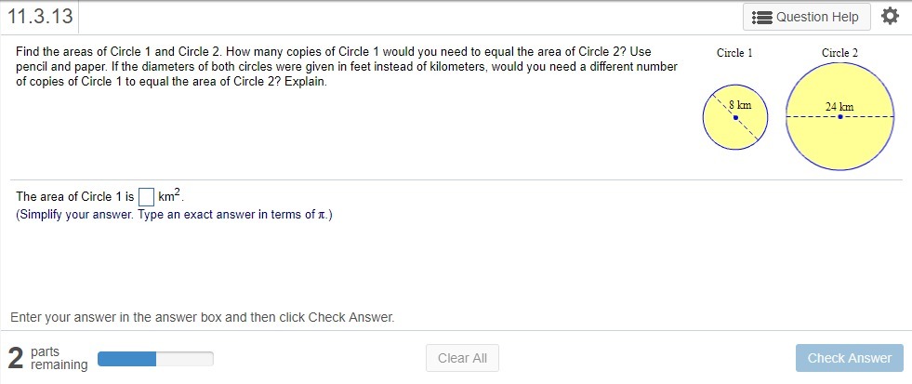This screenshot has width=912, height=384.
Task: Click the "Simplify your answer" hint text
Action: click(174, 215)
